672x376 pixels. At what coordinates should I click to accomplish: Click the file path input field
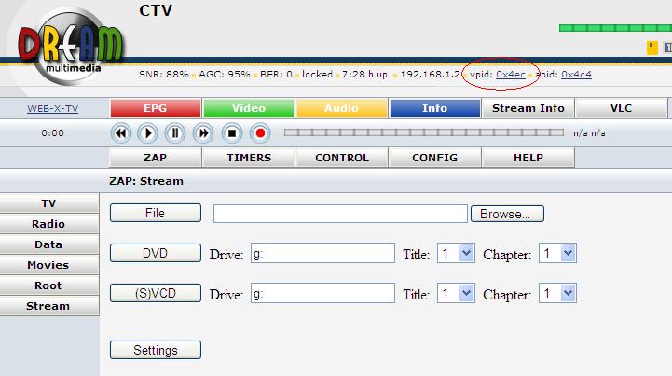coord(340,214)
